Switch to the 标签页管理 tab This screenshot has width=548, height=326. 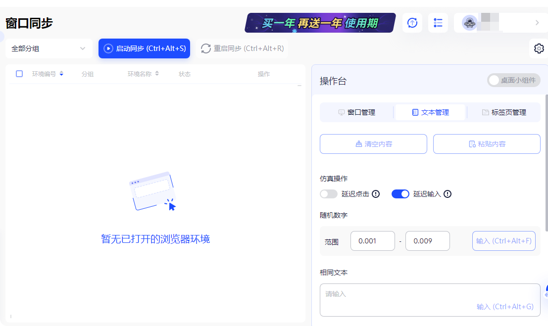[x=503, y=112]
